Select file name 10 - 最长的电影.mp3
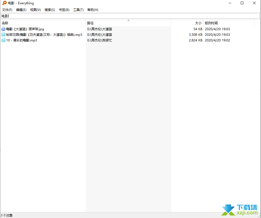Screen dimensions: 261x218 [x=22, y=40]
